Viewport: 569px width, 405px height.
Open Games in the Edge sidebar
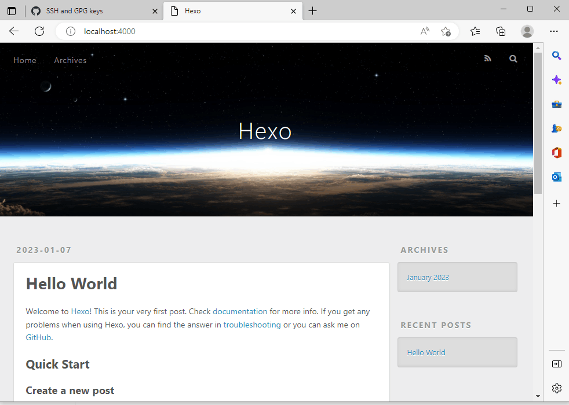(x=557, y=128)
